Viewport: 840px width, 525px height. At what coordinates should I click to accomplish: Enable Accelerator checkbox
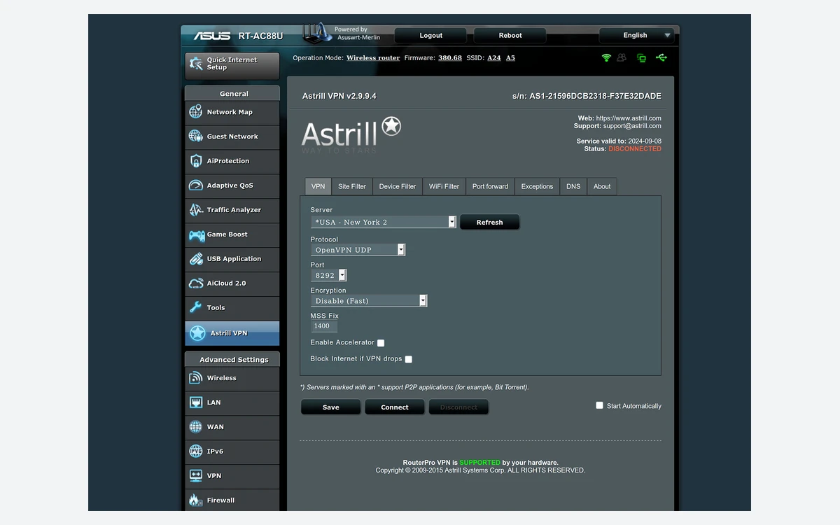click(381, 343)
